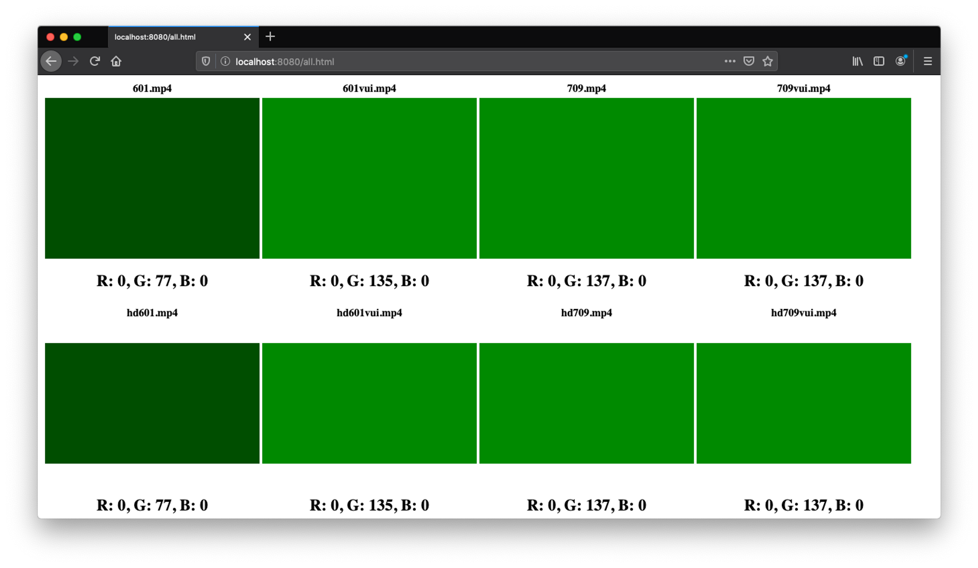This screenshot has height=568, width=978.
Task: Bookmark this page with star
Action: (767, 61)
